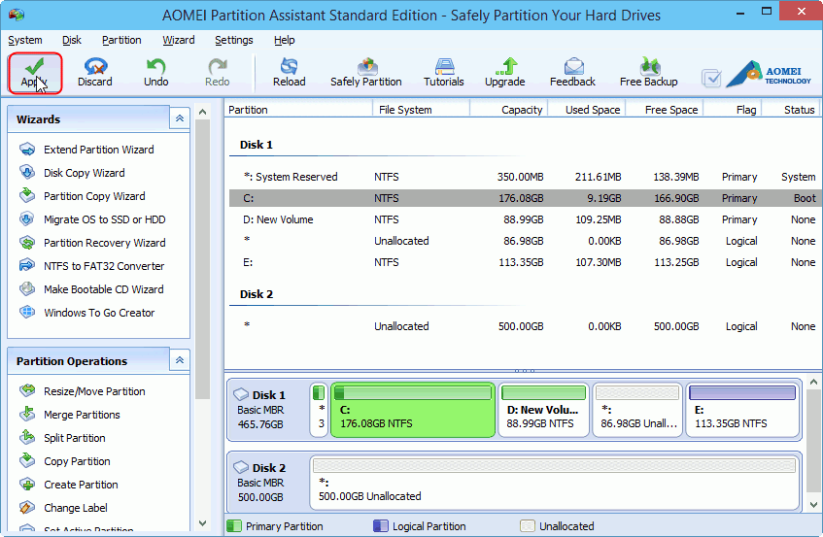Image resolution: width=823 pixels, height=537 pixels.
Task: Sort by Status column header
Action: pyautogui.click(x=792, y=110)
